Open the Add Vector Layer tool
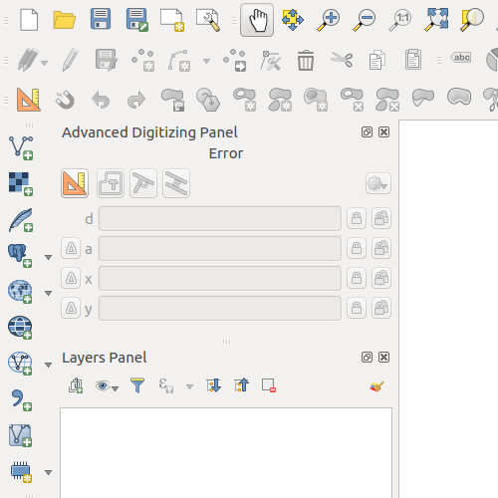 pos(21,147)
